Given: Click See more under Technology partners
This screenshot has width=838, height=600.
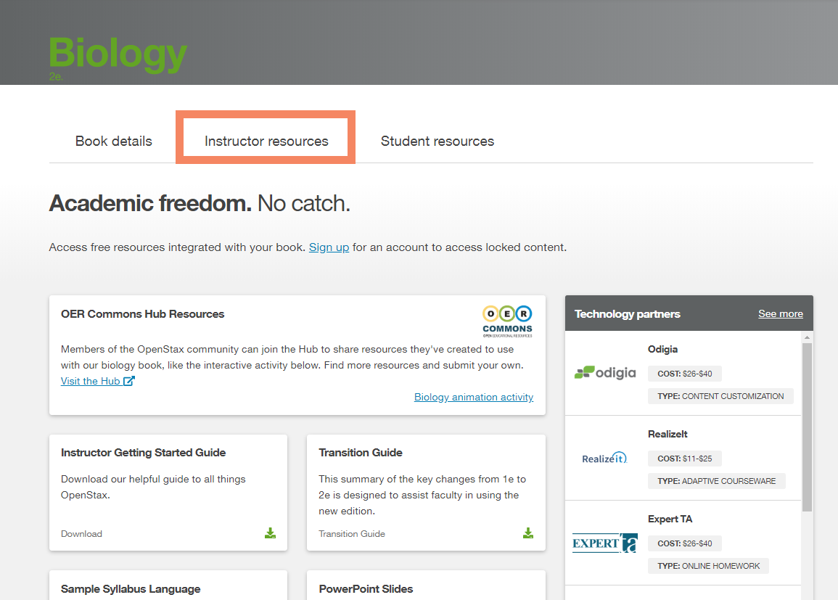Looking at the screenshot, I should click(780, 313).
